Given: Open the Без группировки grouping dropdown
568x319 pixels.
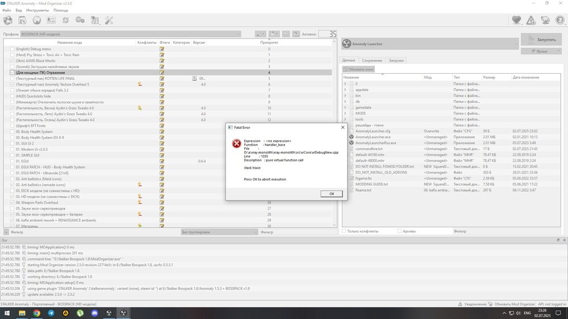Looking at the screenshot, I should [x=219, y=232].
